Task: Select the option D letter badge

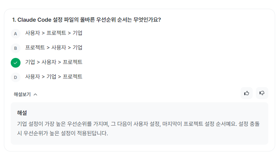Action: (x=15, y=77)
